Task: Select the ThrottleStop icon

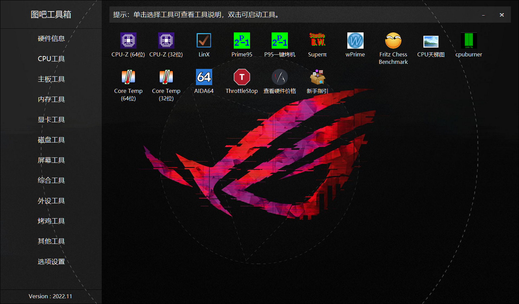Action: [242, 77]
